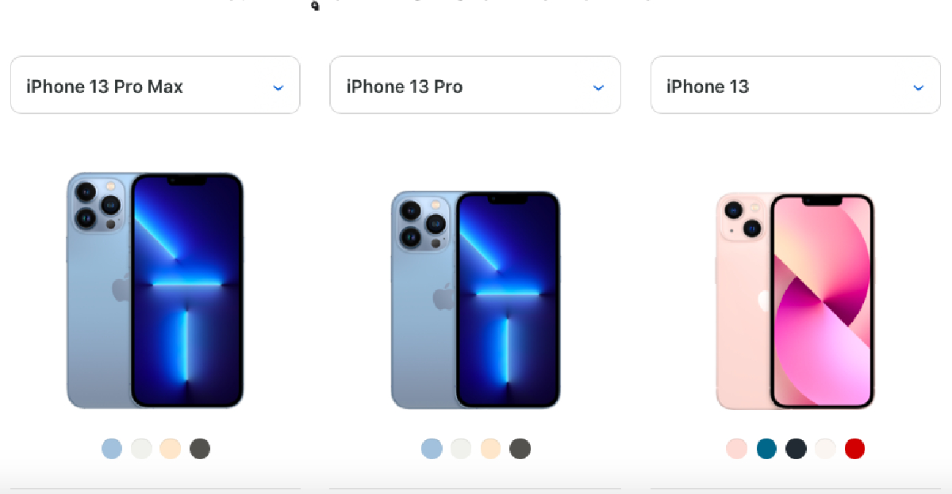Select Midnight swatch for iPhone 13

[796, 449]
